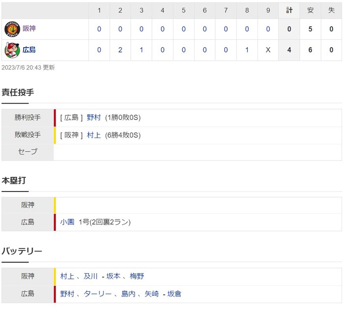Screen dimensions: 344x309
Task: Click the Hiroshima Carp team logo
Action: 12,50
